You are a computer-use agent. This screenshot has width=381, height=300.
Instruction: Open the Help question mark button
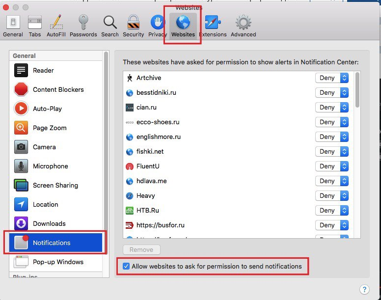coord(364,290)
